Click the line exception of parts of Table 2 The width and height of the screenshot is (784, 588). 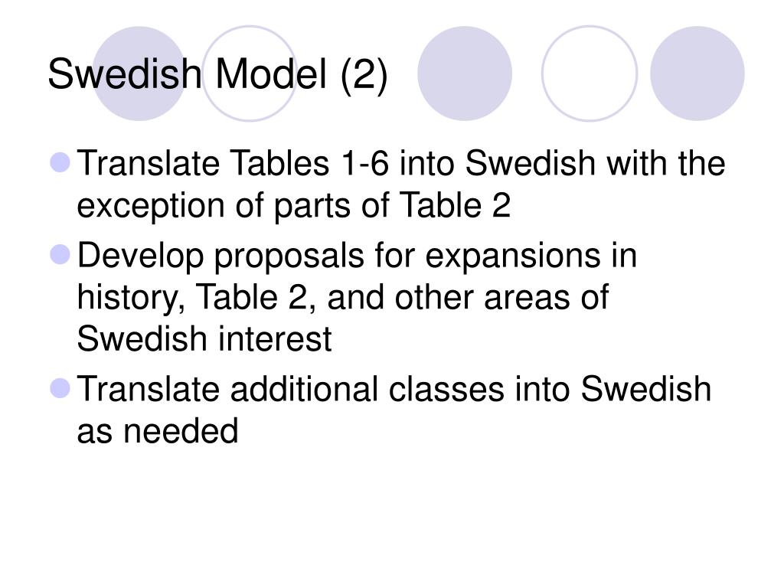click(294, 205)
